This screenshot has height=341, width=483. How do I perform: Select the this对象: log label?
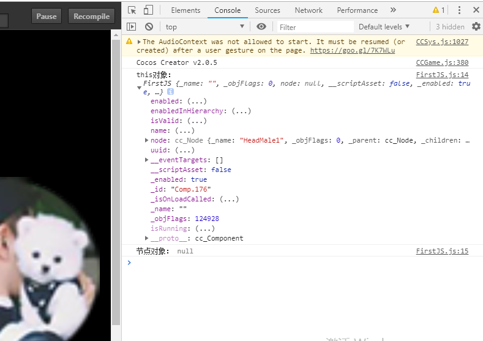[x=154, y=75]
